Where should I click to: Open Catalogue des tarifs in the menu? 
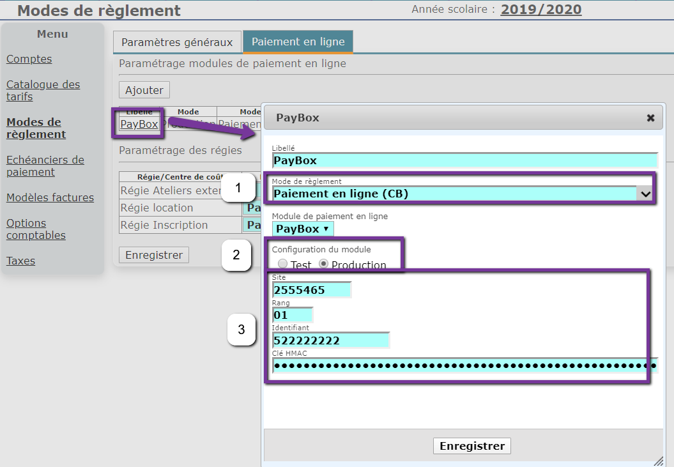pyautogui.click(x=43, y=90)
